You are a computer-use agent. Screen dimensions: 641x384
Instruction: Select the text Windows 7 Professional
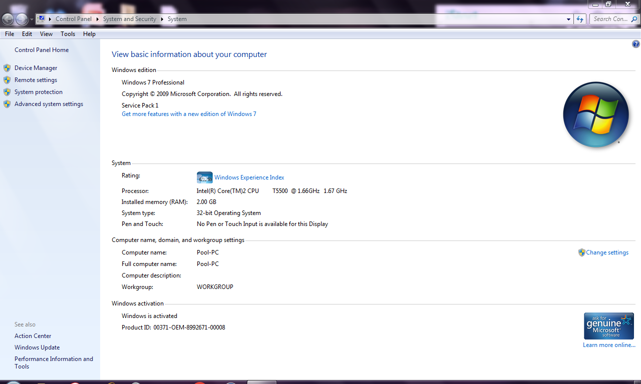coord(153,82)
